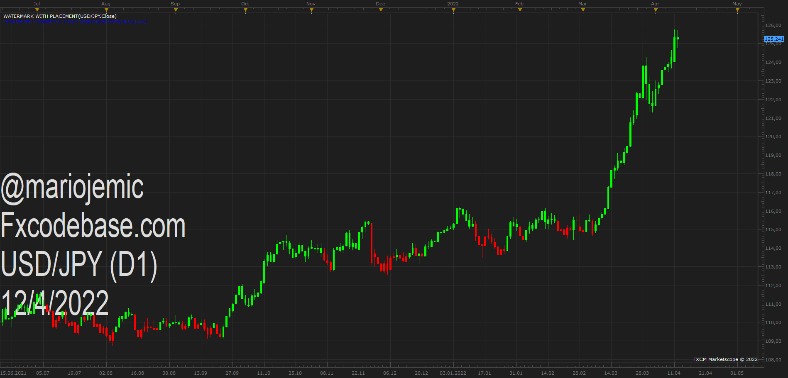Image resolution: width=788 pixels, height=378 pixels.
Task: Click the Oct month marker triangle
Action: tap(246, 10)
